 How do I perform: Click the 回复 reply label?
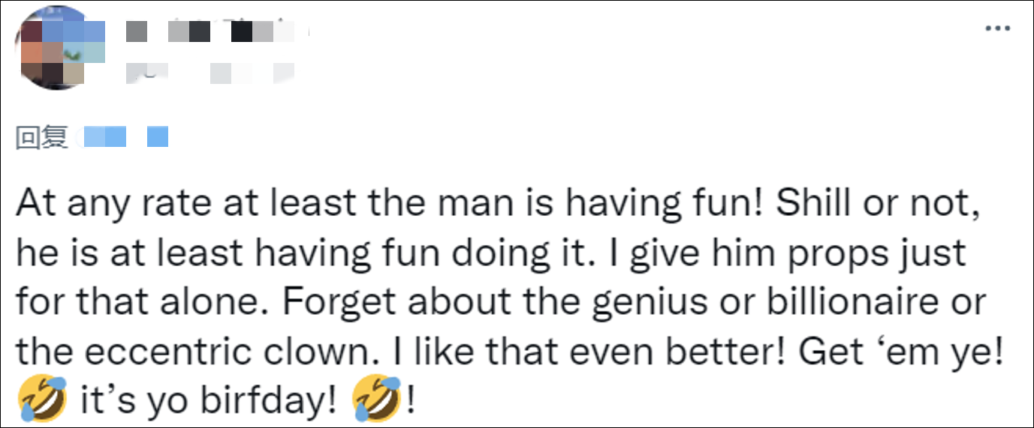pyautogui.click(x=42, y=138)
